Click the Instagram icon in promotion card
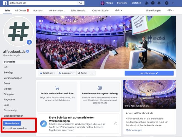This screenshot has width=182, height=137. (100, 88)
